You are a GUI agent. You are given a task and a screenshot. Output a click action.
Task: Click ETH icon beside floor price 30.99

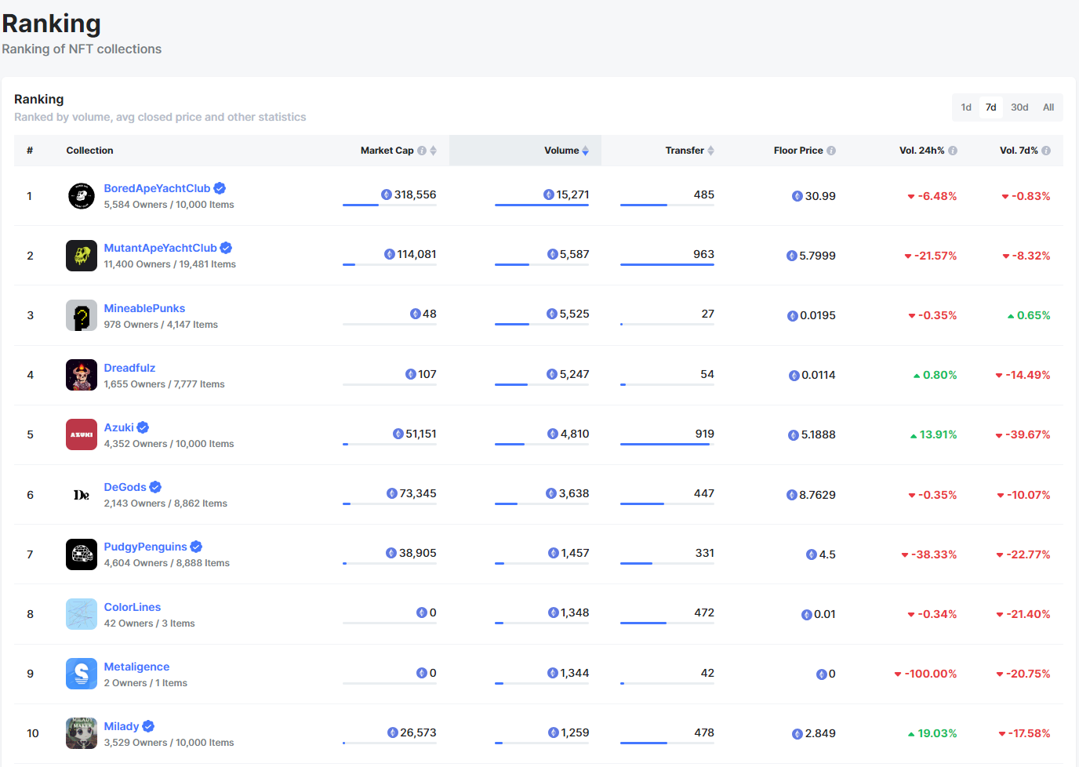click(x=797, y=196)
